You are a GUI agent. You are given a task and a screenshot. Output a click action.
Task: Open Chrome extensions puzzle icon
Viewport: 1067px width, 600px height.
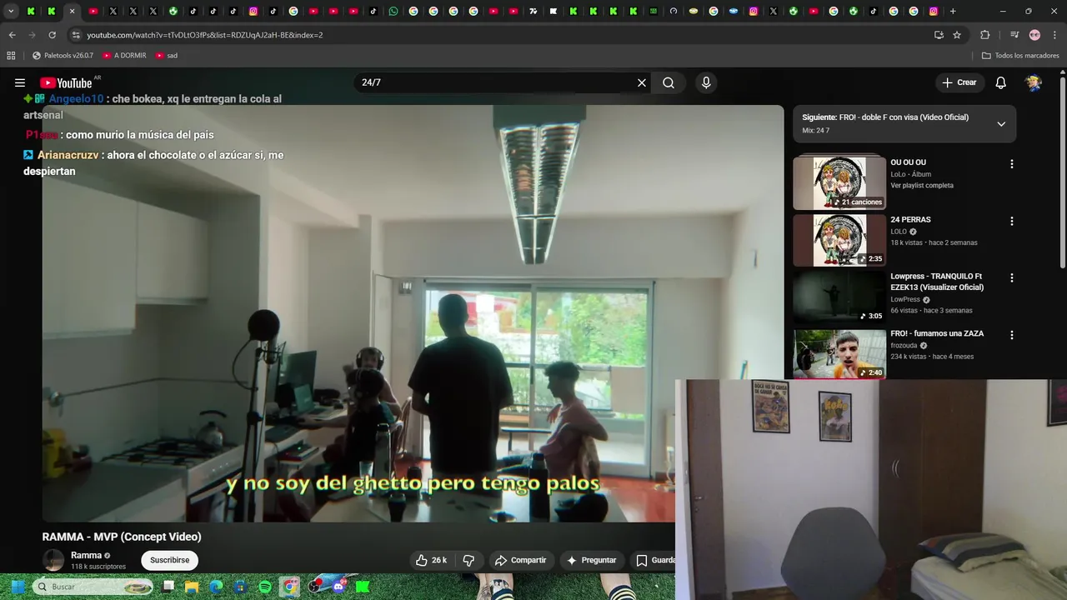pos(984,35)
